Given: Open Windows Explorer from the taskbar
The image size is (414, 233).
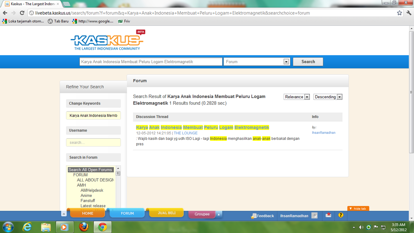Looking at the screenshot, I should click(x=46, y=227).
